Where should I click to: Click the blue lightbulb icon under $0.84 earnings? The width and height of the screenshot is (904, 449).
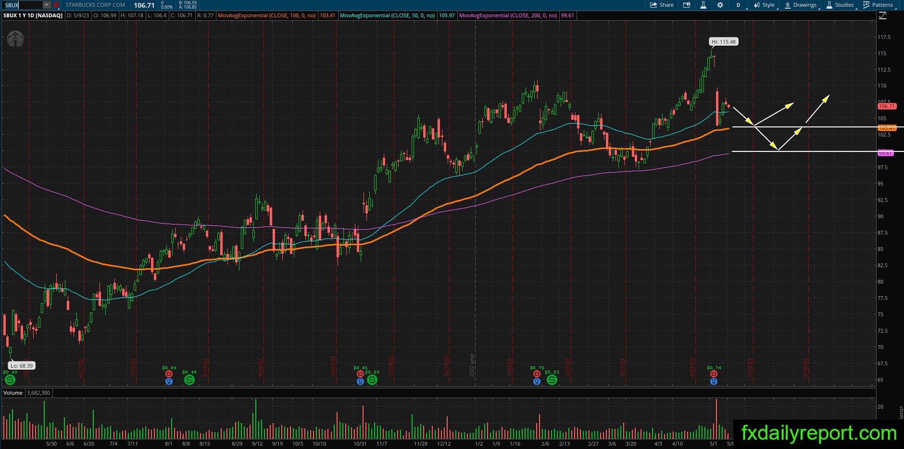tap(169, 381)
